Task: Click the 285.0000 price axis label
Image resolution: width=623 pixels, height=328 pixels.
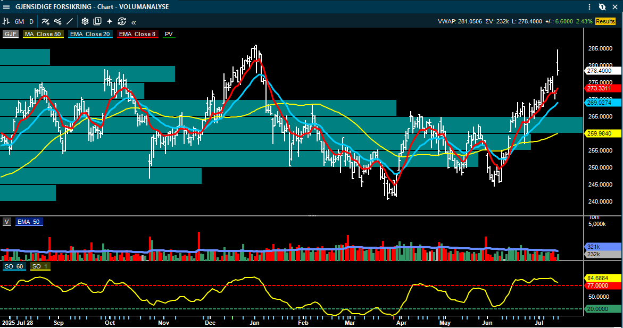Action: (600, 48)
